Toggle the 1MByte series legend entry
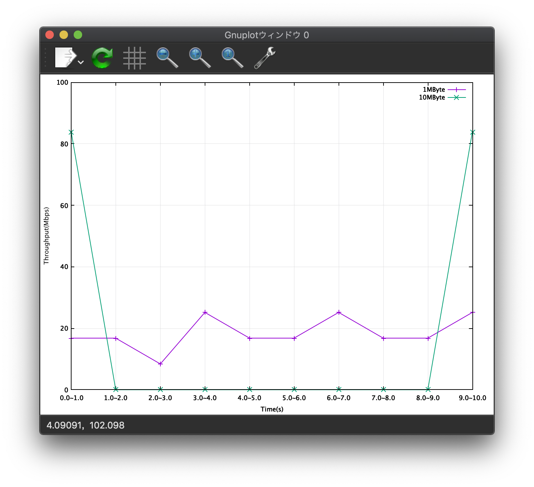 [x=434, y=89]
